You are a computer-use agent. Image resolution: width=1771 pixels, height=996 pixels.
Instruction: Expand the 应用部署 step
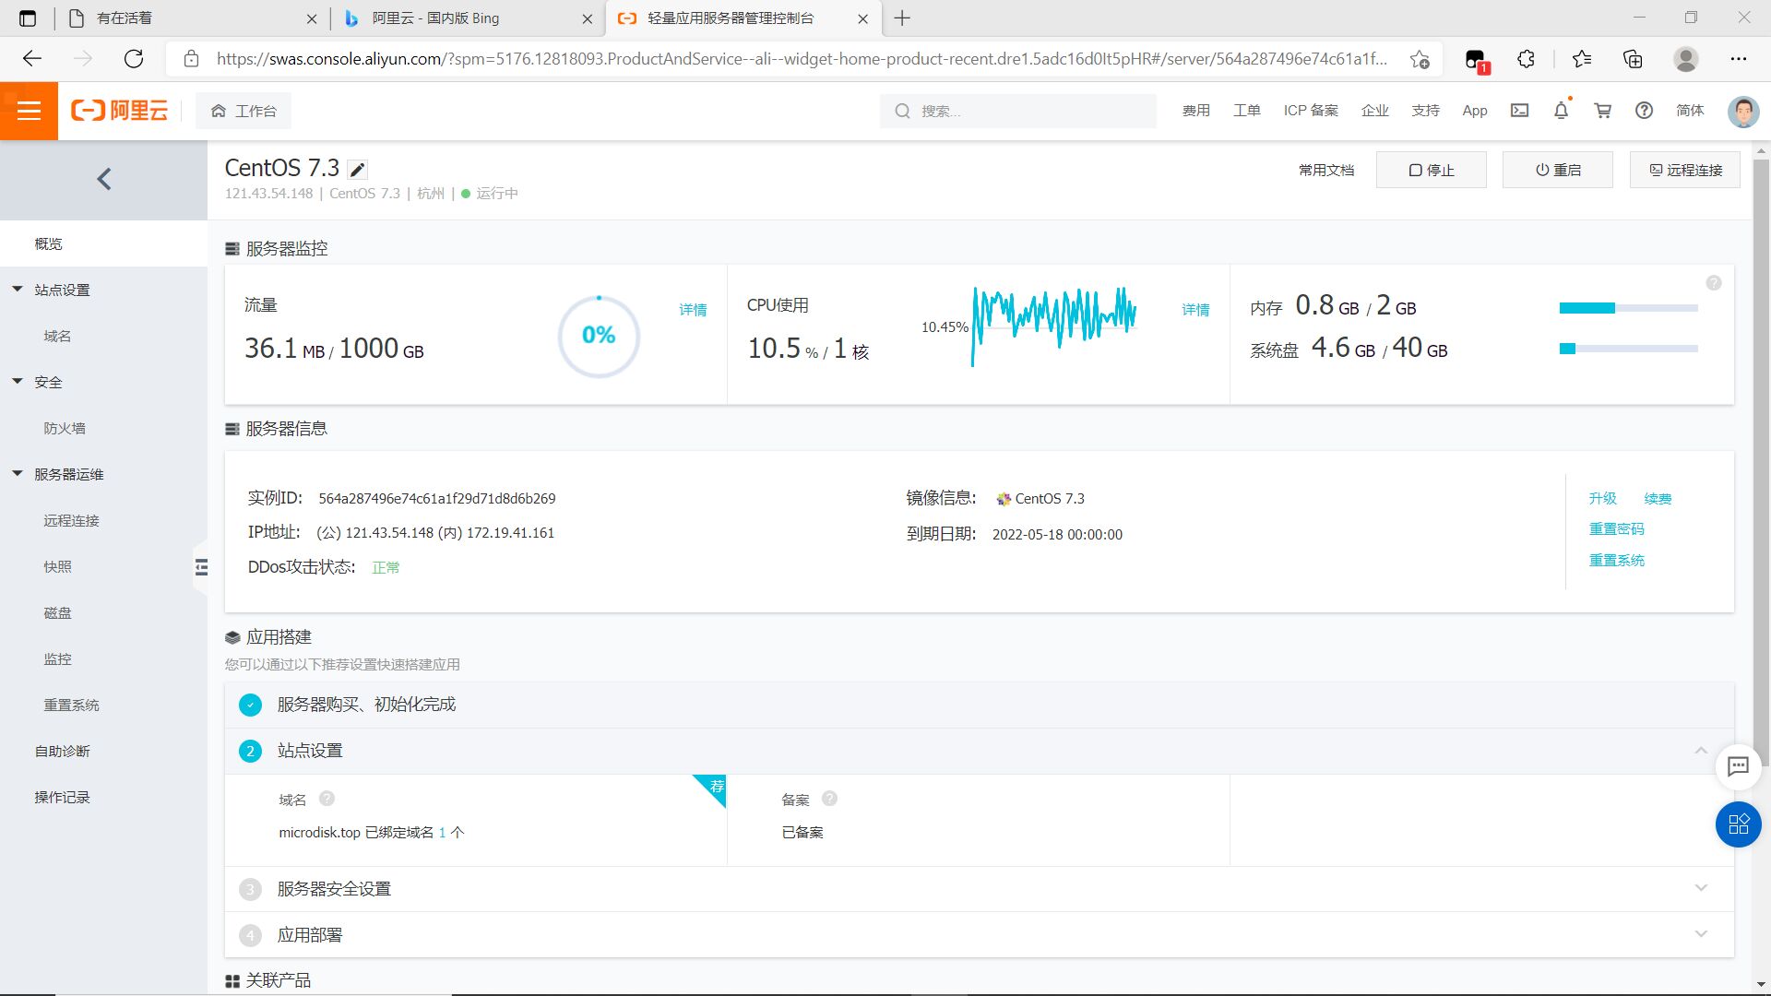pos(1701,934)
